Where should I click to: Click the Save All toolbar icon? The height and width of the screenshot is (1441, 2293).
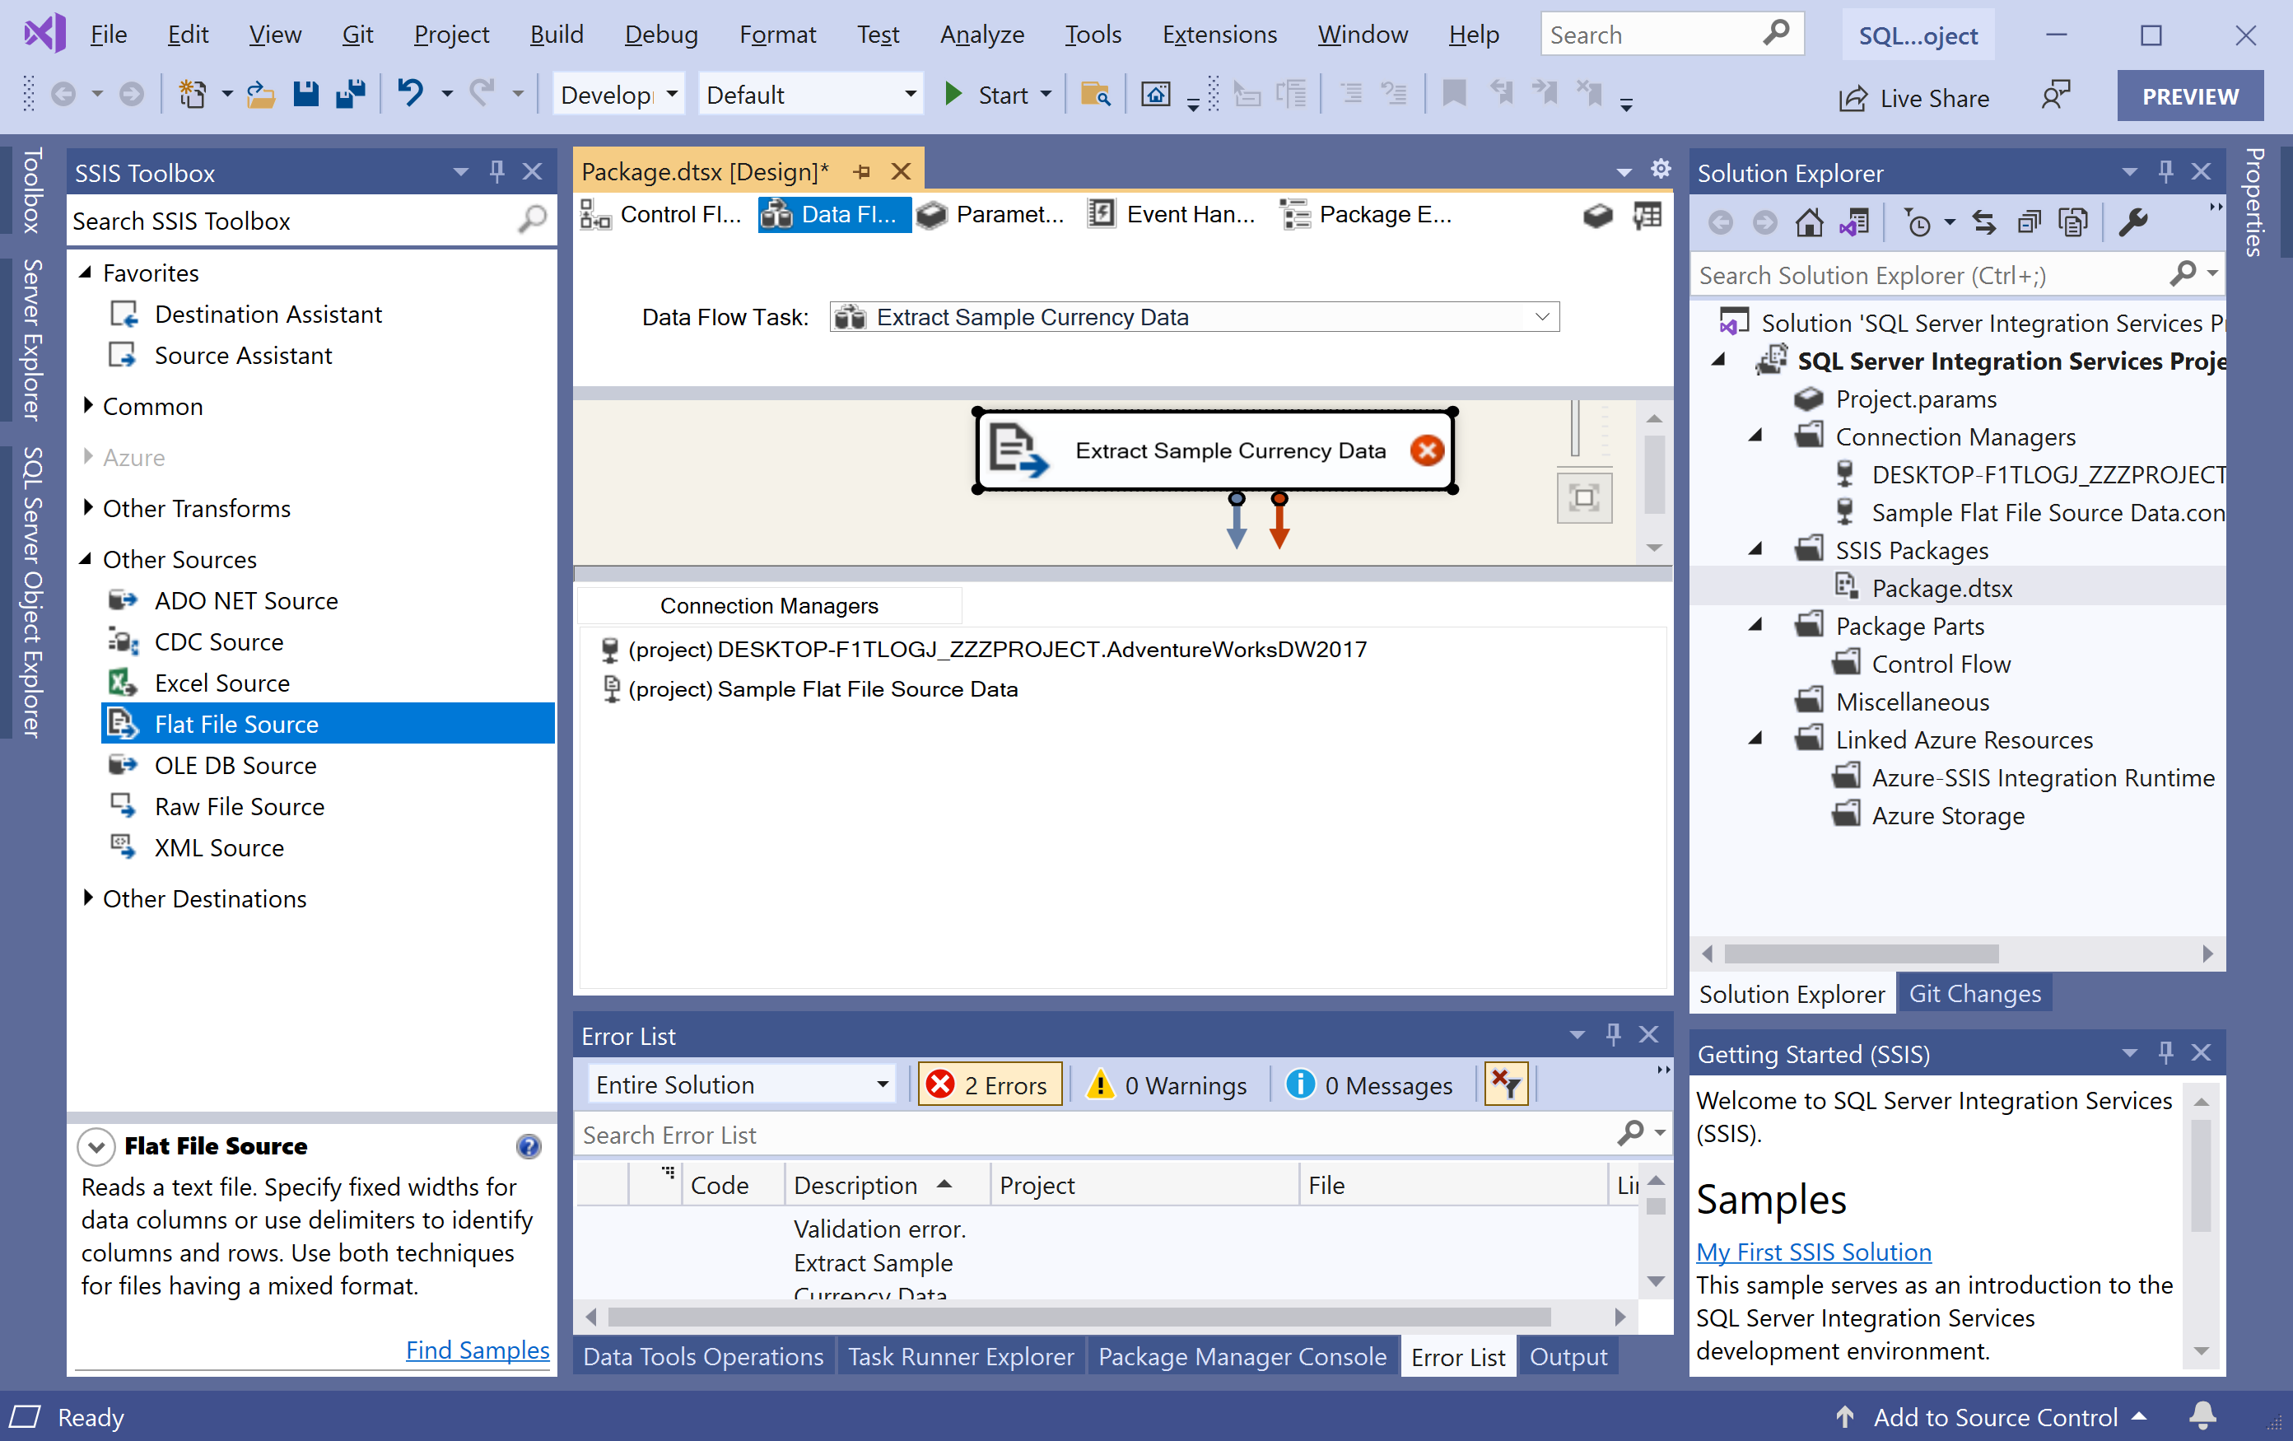[351, 95]
